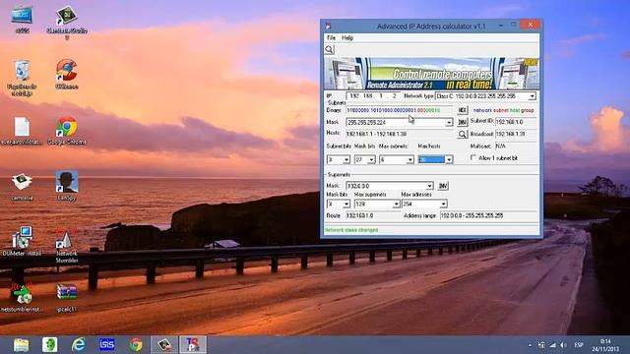
Task: Click the taskbar clock and date
Action: pyautogui.click(x=605, y=345)
